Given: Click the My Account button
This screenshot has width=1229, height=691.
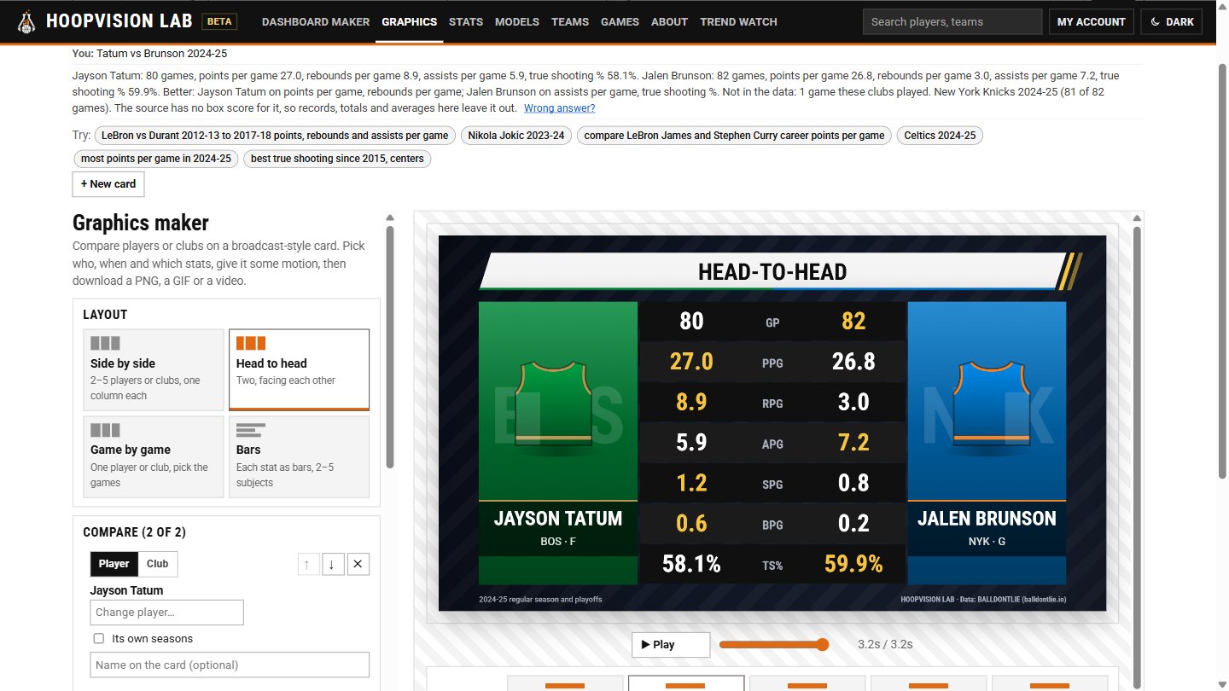Looking at the screenshot, I should [x=1092, y=21].
